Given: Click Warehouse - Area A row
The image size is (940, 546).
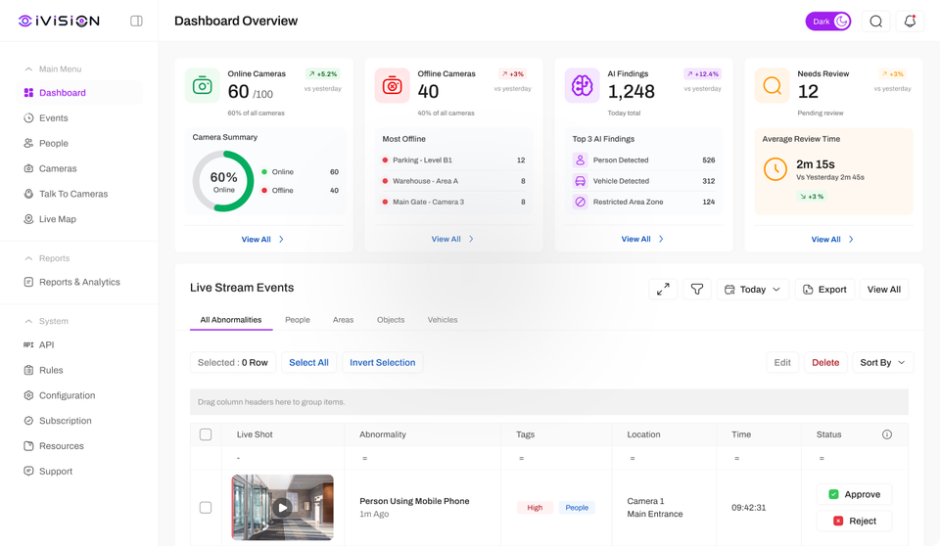Looking at the screenshot, I should point(453,181).
